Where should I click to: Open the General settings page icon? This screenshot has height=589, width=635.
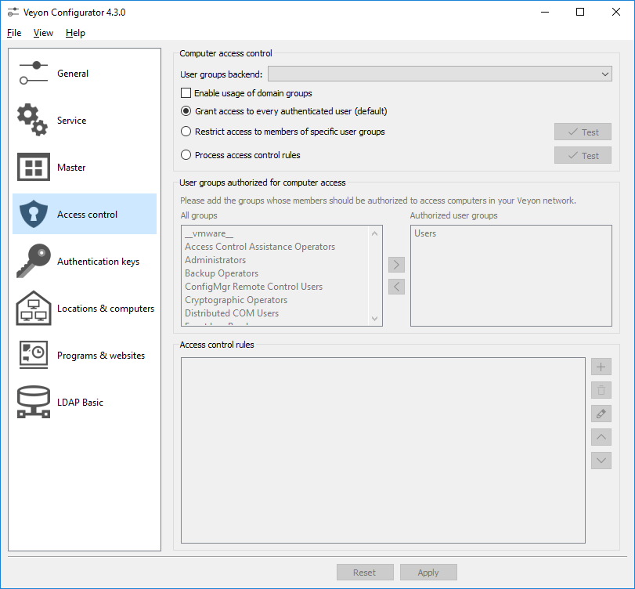pos(33,74)
